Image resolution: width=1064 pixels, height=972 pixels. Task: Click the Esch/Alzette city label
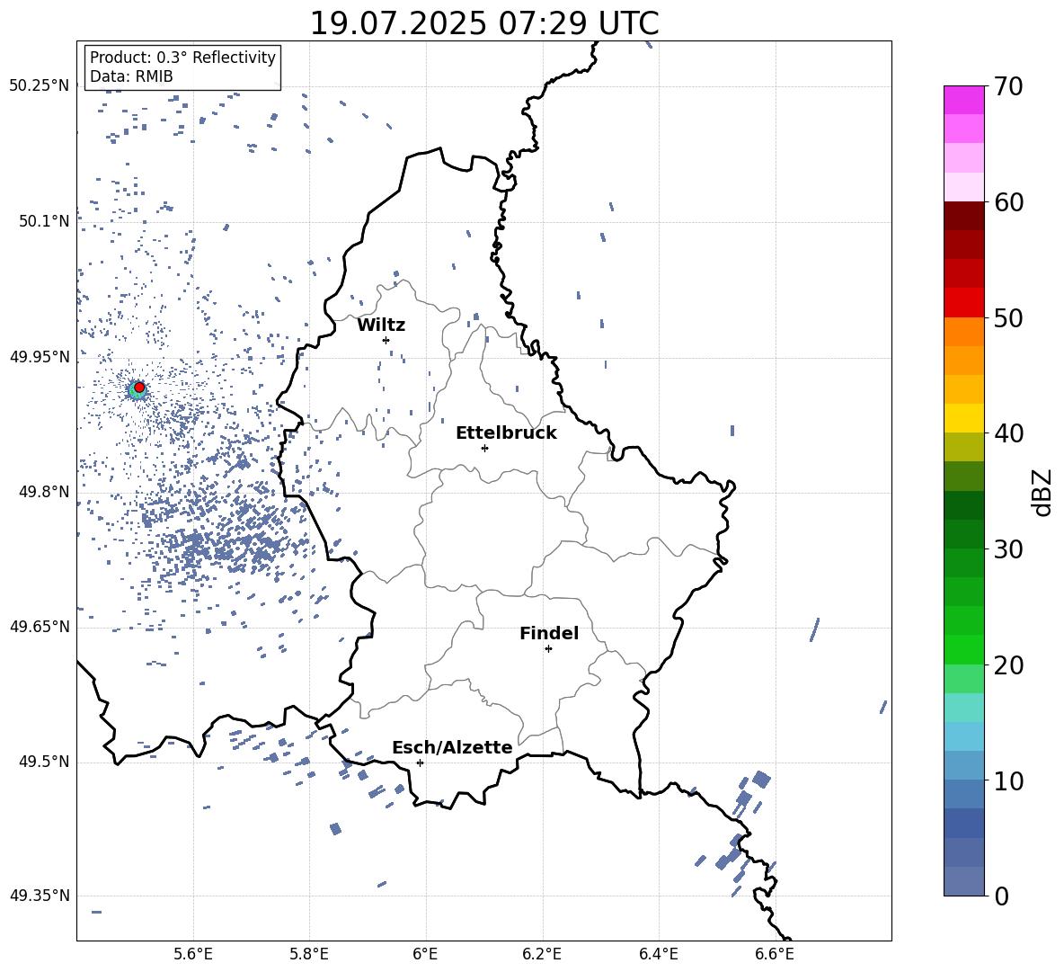tap(452, 748)
